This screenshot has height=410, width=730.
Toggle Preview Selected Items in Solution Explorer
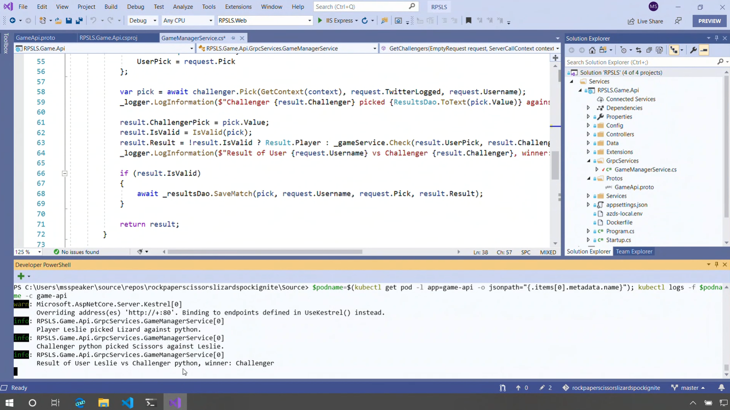[x=704, y=50]
